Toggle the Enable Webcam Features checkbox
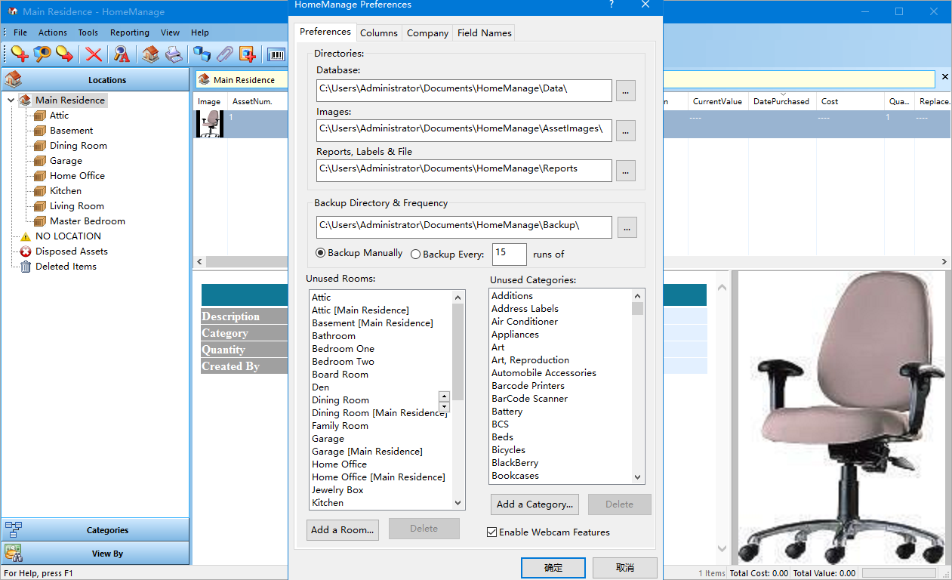Viewport: 952px width, 580px height. tap(492, 532)
